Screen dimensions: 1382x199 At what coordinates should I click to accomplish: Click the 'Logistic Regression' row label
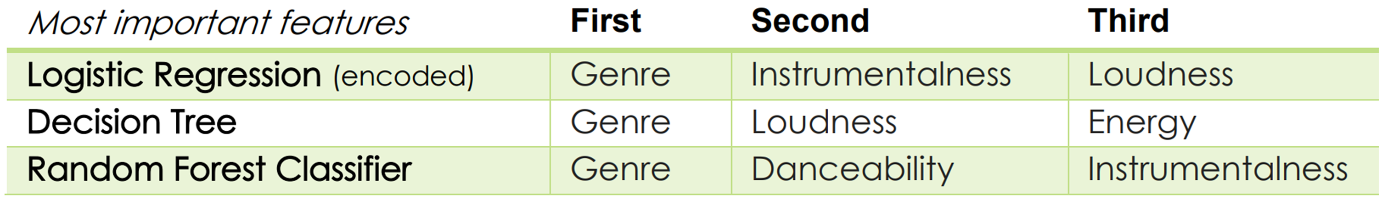point(174,75)
